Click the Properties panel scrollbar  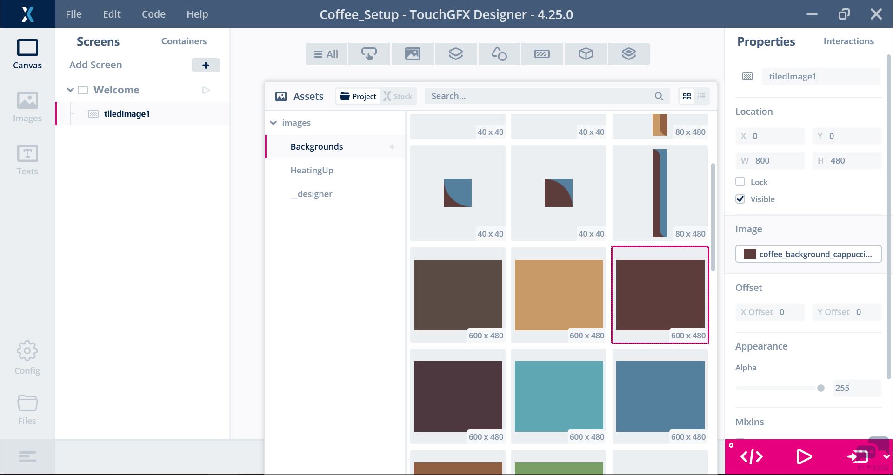coord(888,217)
